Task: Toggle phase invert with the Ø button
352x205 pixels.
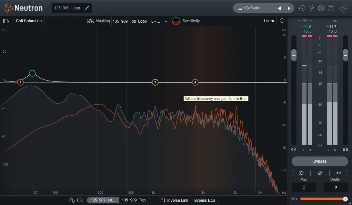Action: coord(320,173)
